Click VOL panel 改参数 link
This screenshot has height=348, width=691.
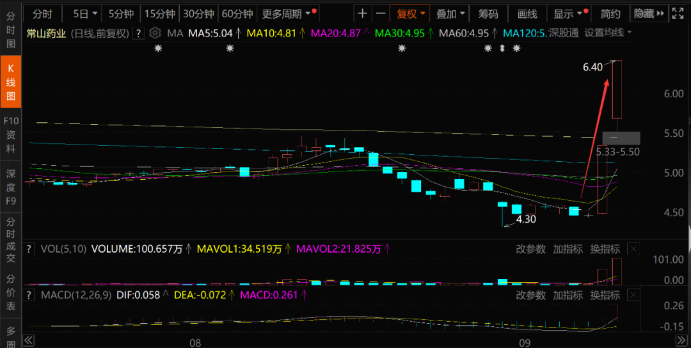tap(530, 249)
